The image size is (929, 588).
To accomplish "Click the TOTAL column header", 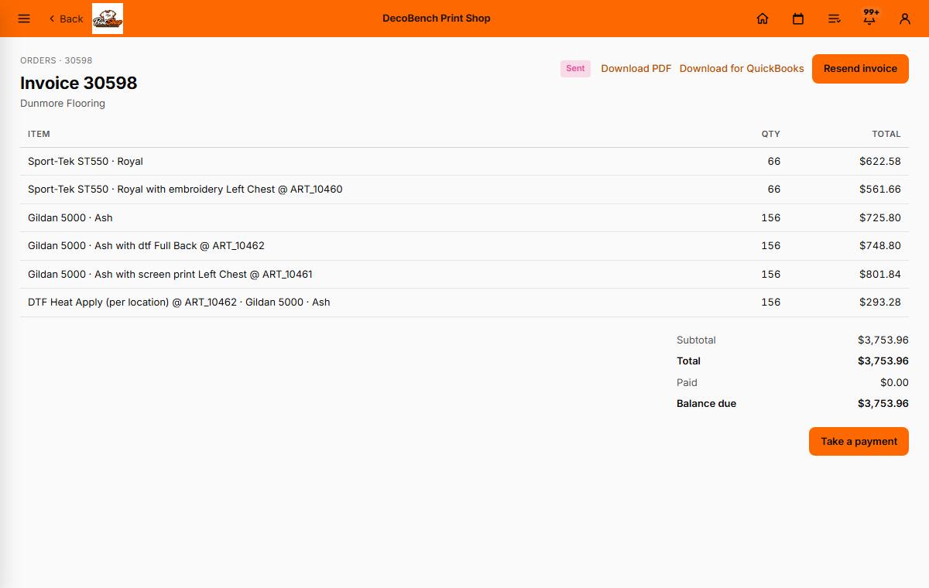I will 886,134.
